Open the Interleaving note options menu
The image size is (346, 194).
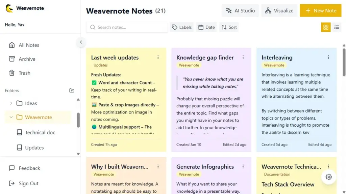click(328, 58)
